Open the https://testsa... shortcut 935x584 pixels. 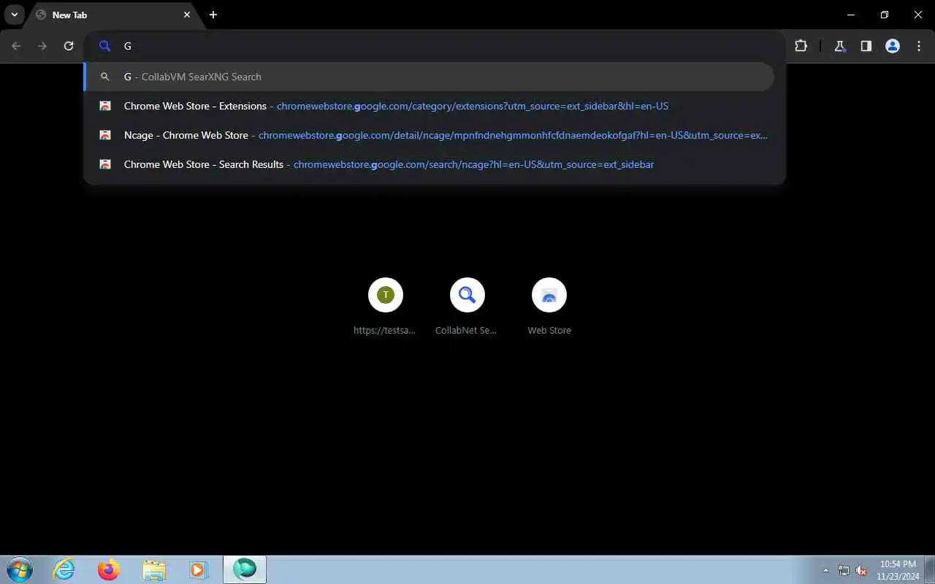click(386, 307)
